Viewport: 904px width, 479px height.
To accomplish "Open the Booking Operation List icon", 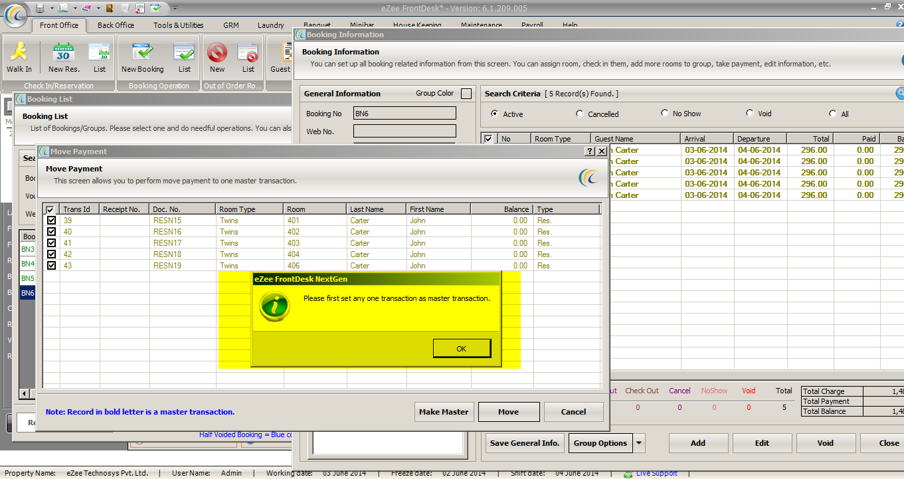I will 184,52.
